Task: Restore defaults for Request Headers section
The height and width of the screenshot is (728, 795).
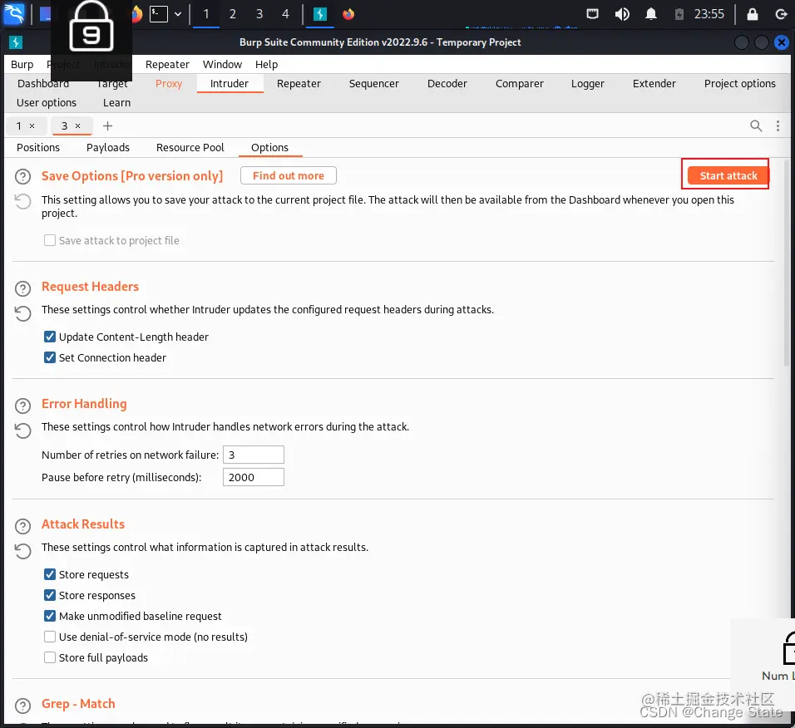Action: point(22,313)
